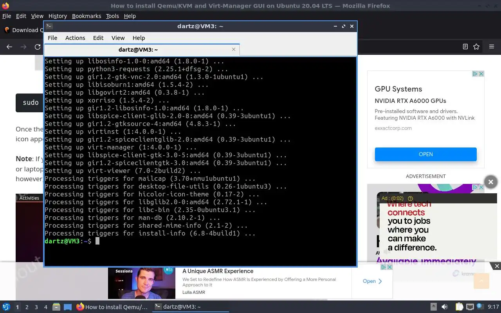The width and height of the screenshot is (501, 313).
Task: Close the dartz@VM3 terminal tab
Action: (x=234, y=49)
